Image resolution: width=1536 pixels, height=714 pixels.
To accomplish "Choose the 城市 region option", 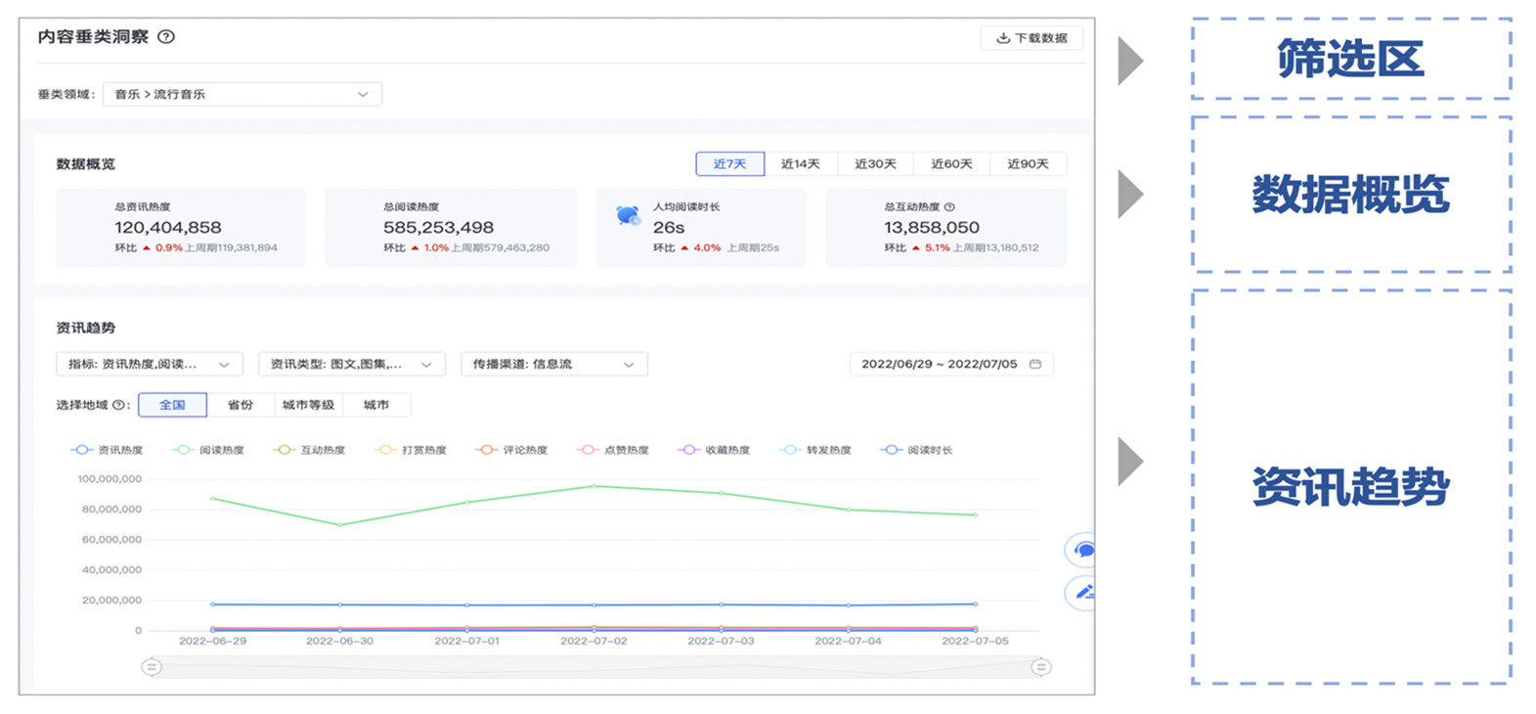I will [376, 405].
